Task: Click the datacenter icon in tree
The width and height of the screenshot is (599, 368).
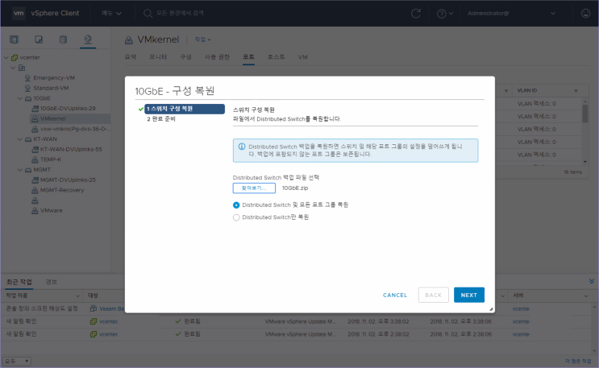Action: pyautogui.click(x=22, y=68)
